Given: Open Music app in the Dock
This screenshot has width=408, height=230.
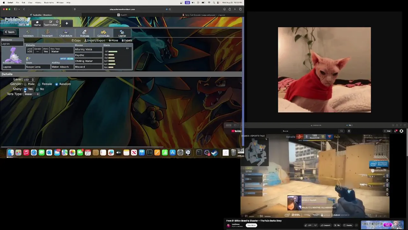Looking at the screenshot, I should coord(26,153).
